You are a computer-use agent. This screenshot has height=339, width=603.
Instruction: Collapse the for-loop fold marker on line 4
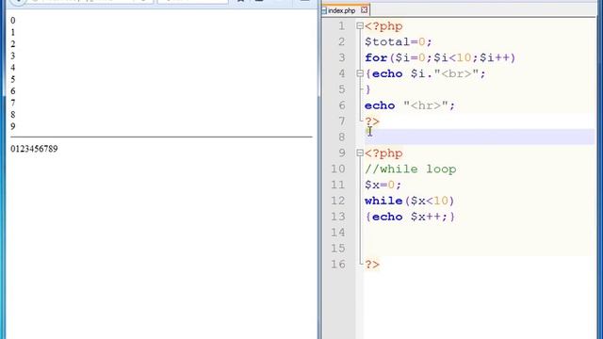pos(360,73)
